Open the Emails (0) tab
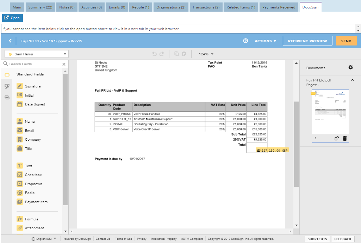 [117, 7]
